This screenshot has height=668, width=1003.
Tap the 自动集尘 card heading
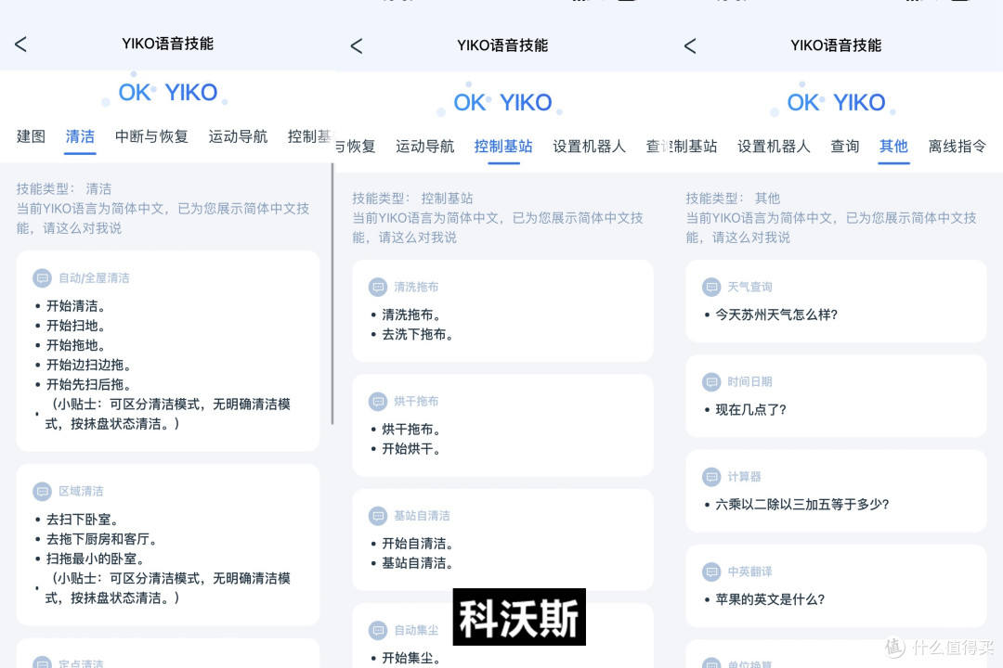(416, 630)
